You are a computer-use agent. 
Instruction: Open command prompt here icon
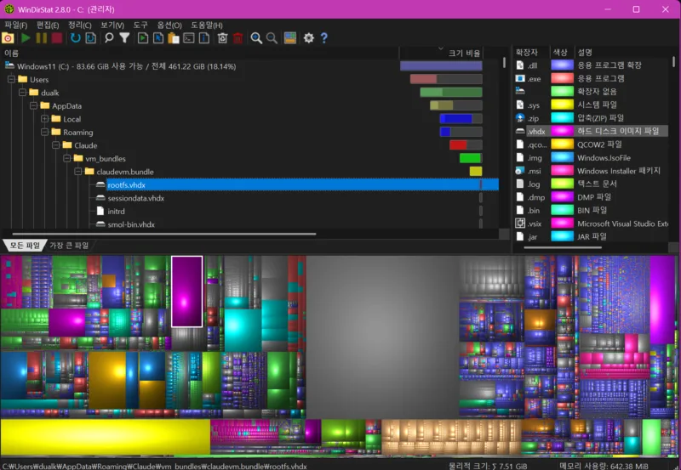[189, 38]
